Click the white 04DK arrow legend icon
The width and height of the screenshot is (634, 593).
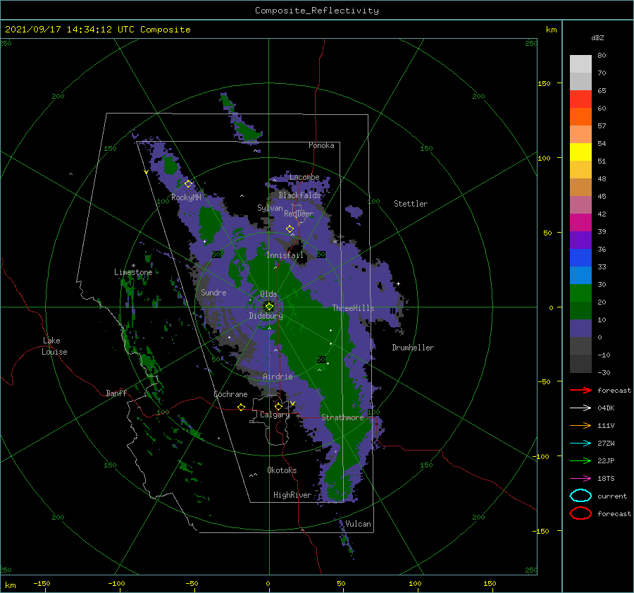point(580,408)
